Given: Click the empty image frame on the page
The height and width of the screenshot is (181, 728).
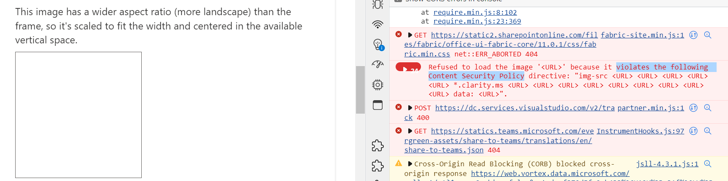Looking at the screenshot, I should tap(78, 115).
